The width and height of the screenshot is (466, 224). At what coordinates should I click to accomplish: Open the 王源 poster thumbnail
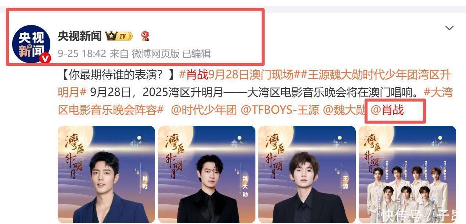point(307,174)
